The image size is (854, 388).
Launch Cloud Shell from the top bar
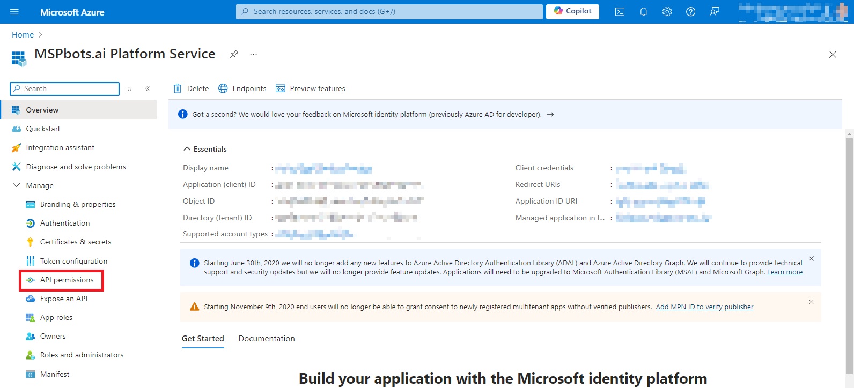pos(620,12)
